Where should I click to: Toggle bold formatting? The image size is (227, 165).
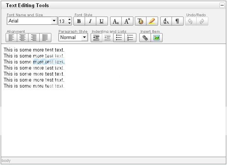click(x=79, y=21)
